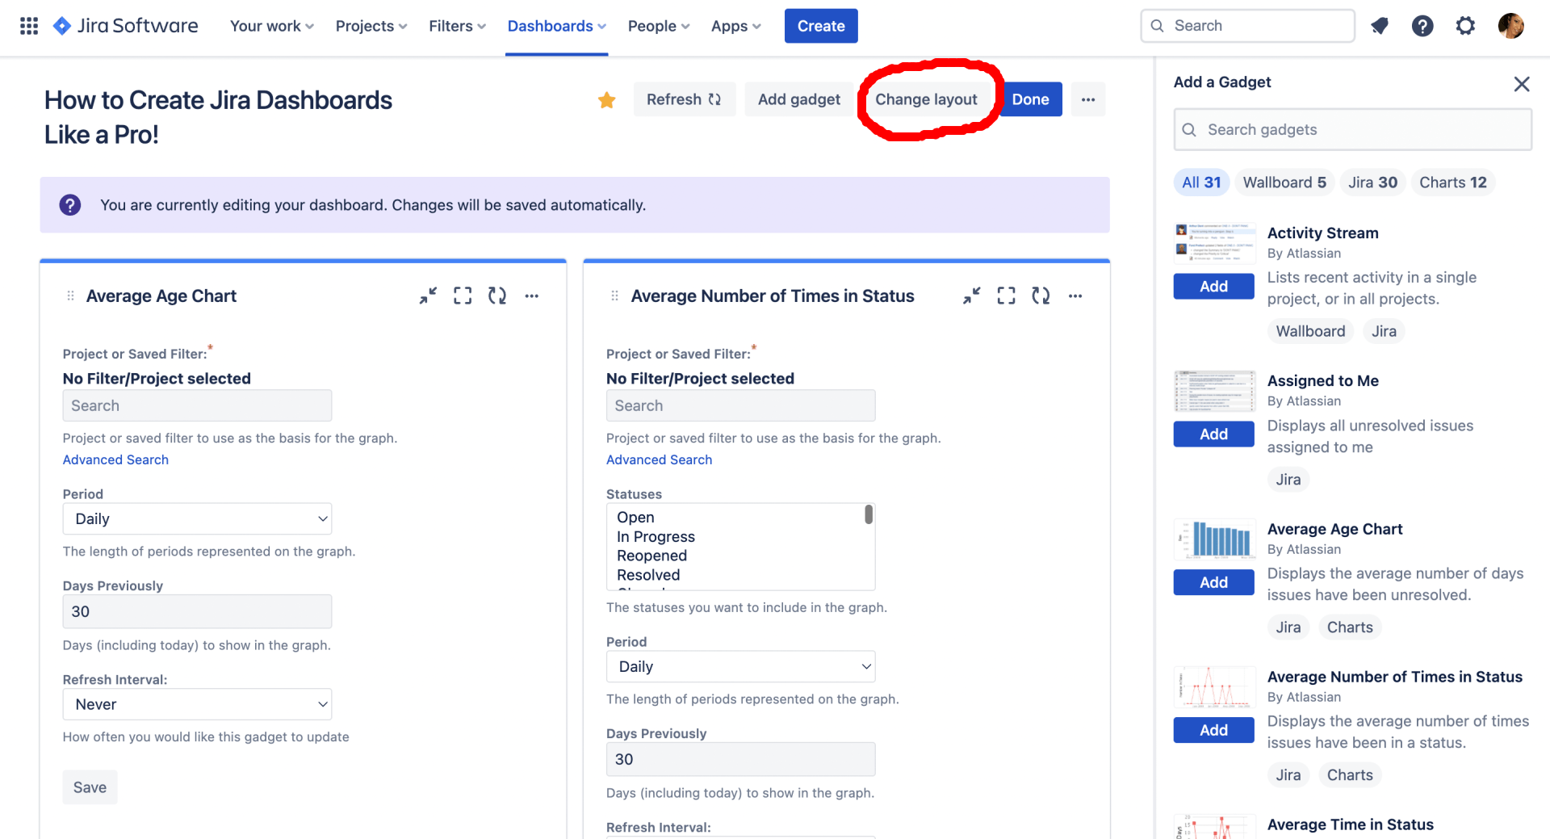
Task: Open the Apps menu
Action: [x=735, y=26]
